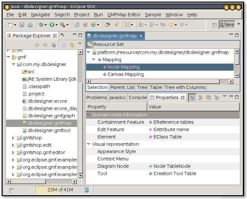247x199 pixels.
Task: Click the Property column header
Action: 116,107
